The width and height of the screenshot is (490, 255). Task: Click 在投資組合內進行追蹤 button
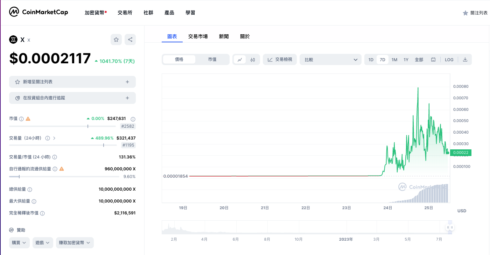(x=72, y=98)
